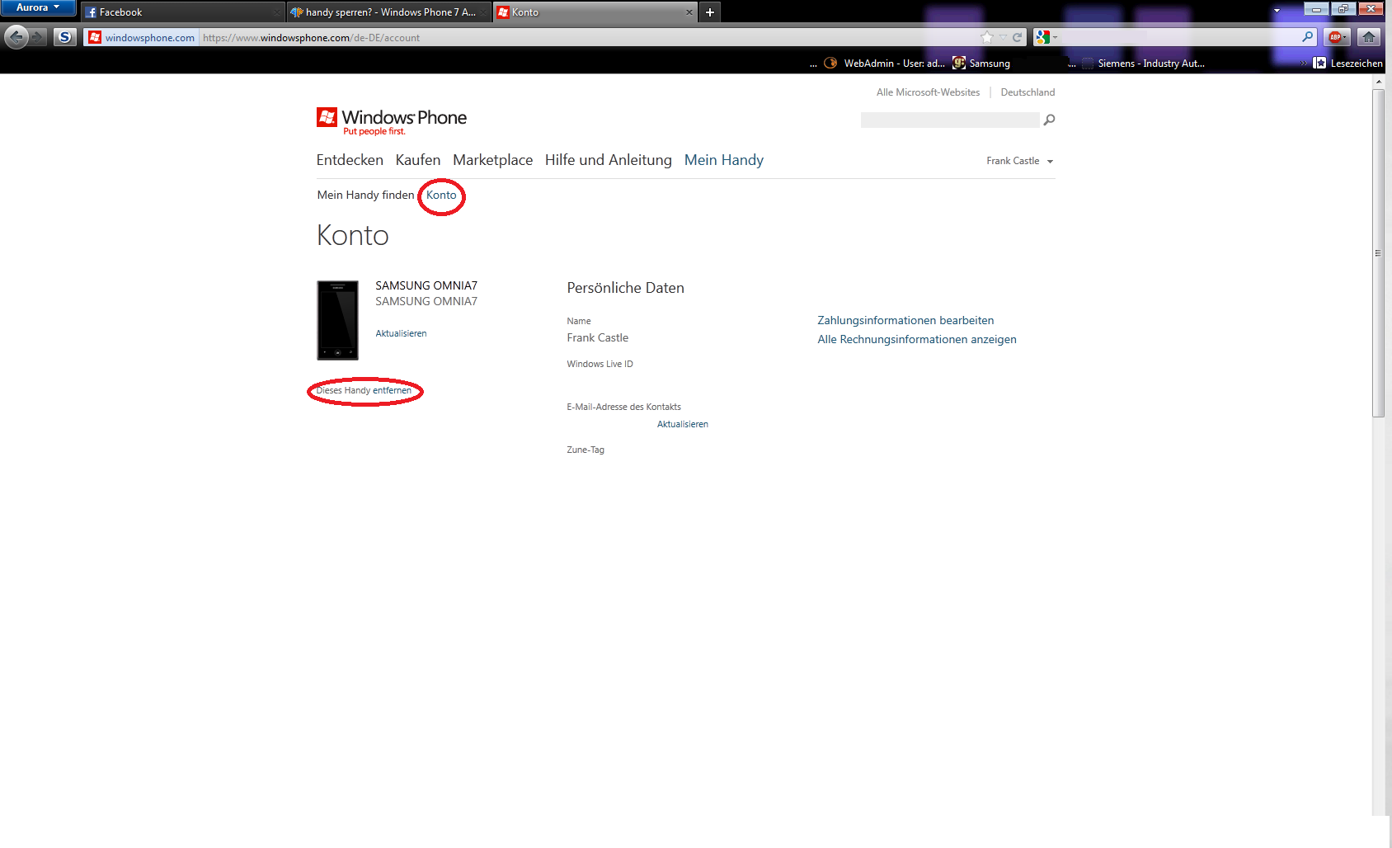Close the Konto browser tab
Viewport: 1392px width, 848px height.
click(689, 12)
